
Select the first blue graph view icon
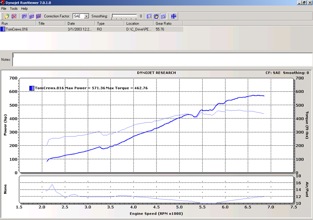[24, 16]
